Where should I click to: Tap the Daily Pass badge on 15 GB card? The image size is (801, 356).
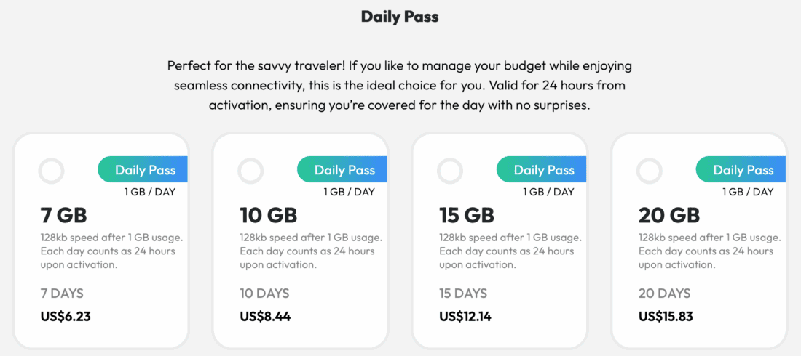542,170
